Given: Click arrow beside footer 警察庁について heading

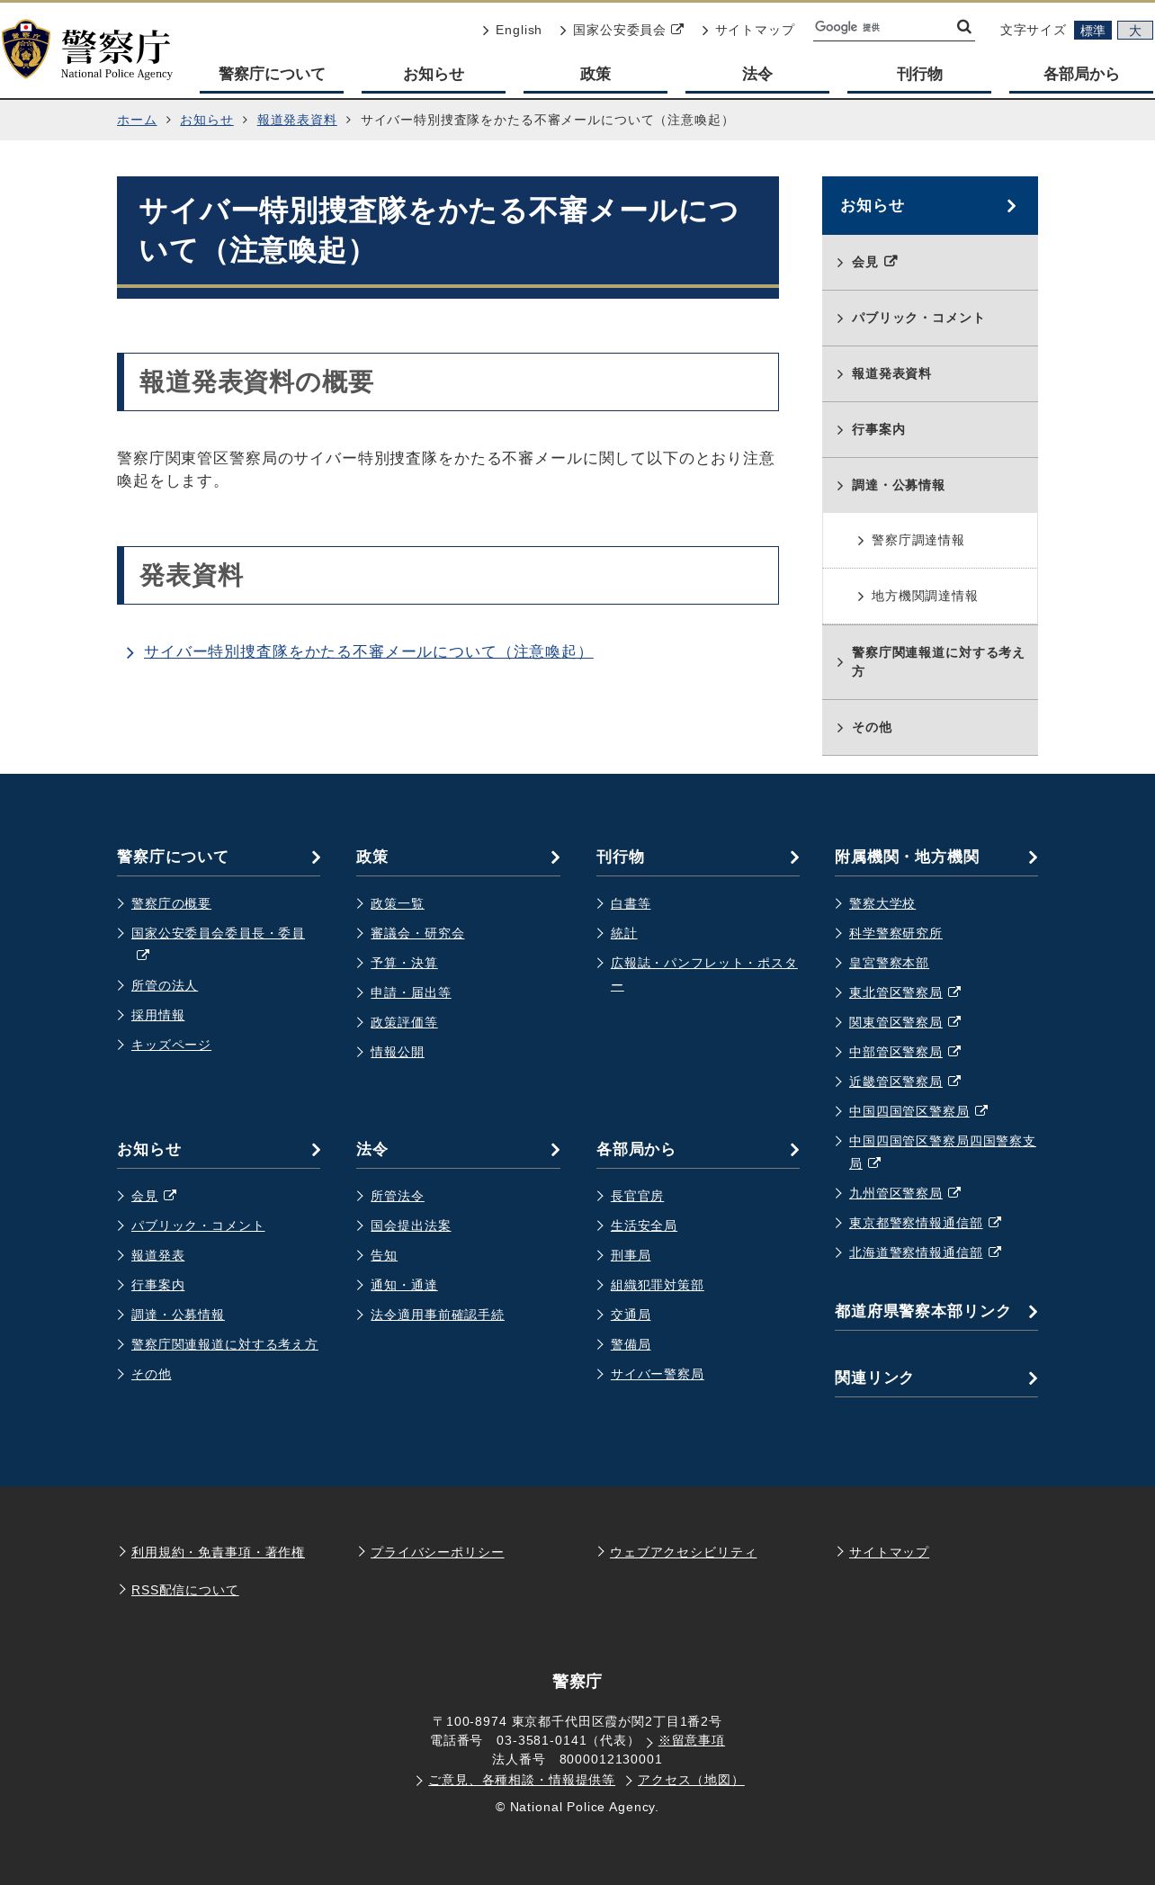Looking at the screenshot, I should click(x=316, y=857).
